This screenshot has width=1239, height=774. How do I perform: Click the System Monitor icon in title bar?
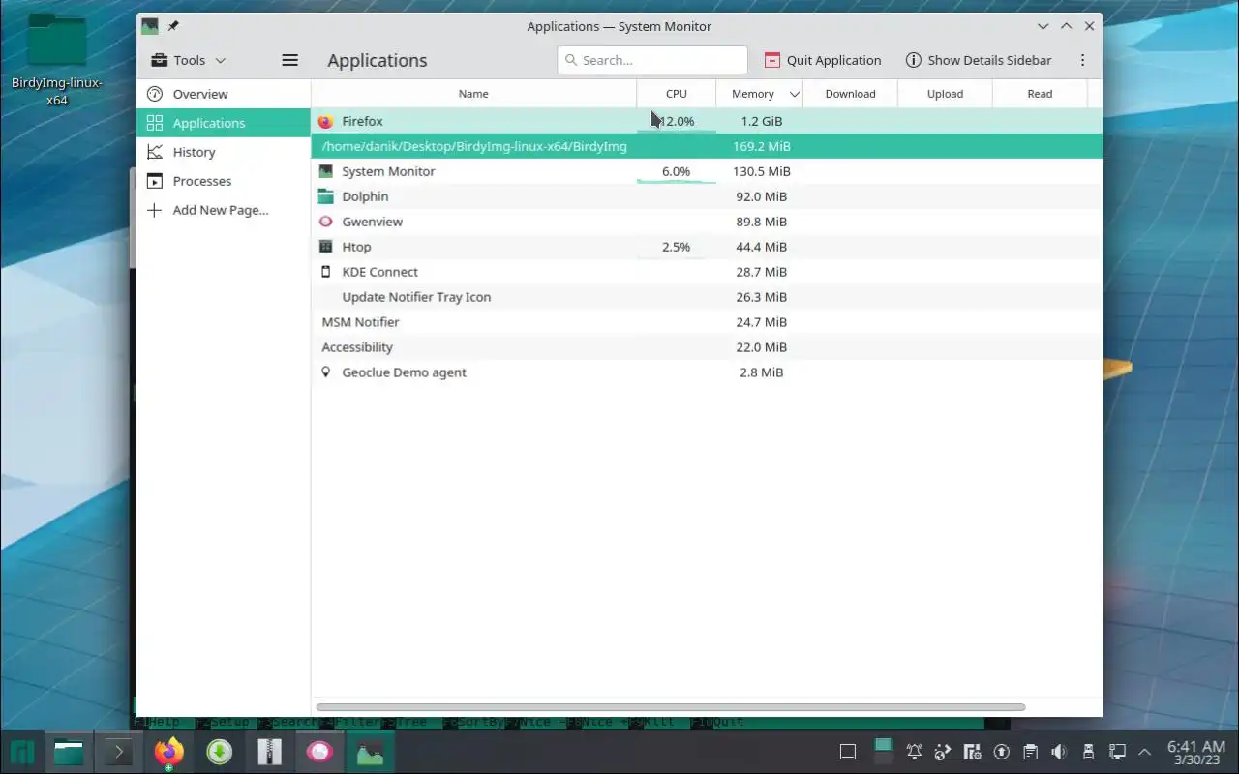click(150, 26)
